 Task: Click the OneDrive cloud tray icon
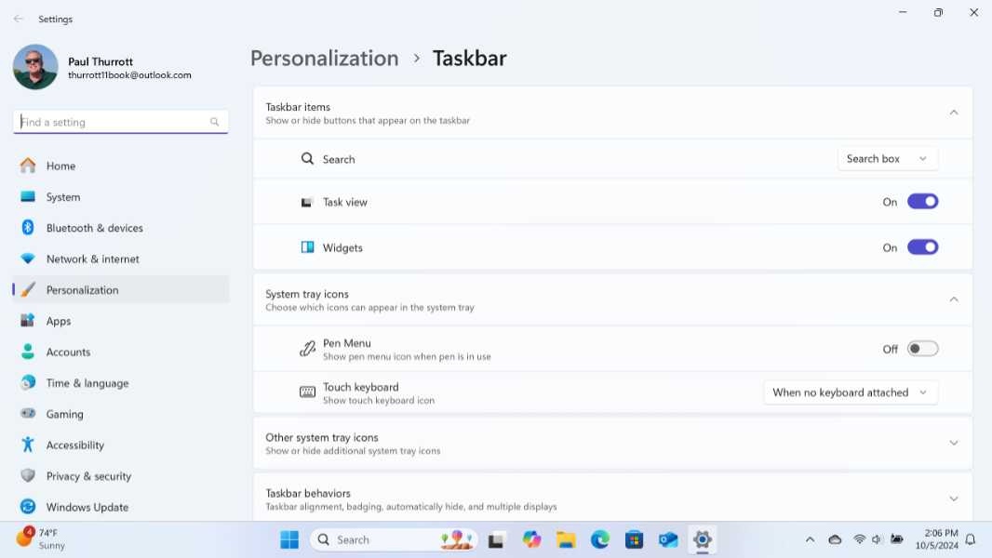click(x=835, y=539)
